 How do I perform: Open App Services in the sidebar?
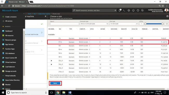[x=9, y=44]
